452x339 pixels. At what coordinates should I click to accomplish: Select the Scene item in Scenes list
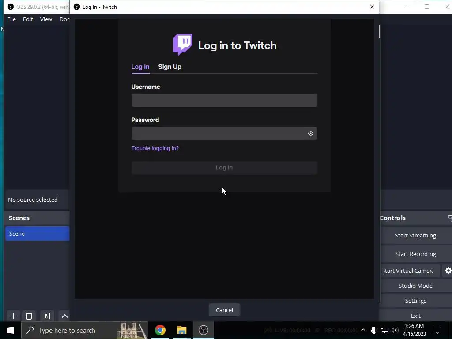click(x=38, y=234)
